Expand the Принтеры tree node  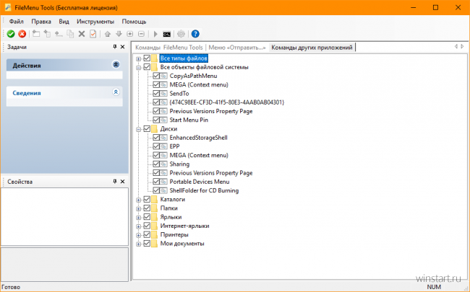pos(138,235)
